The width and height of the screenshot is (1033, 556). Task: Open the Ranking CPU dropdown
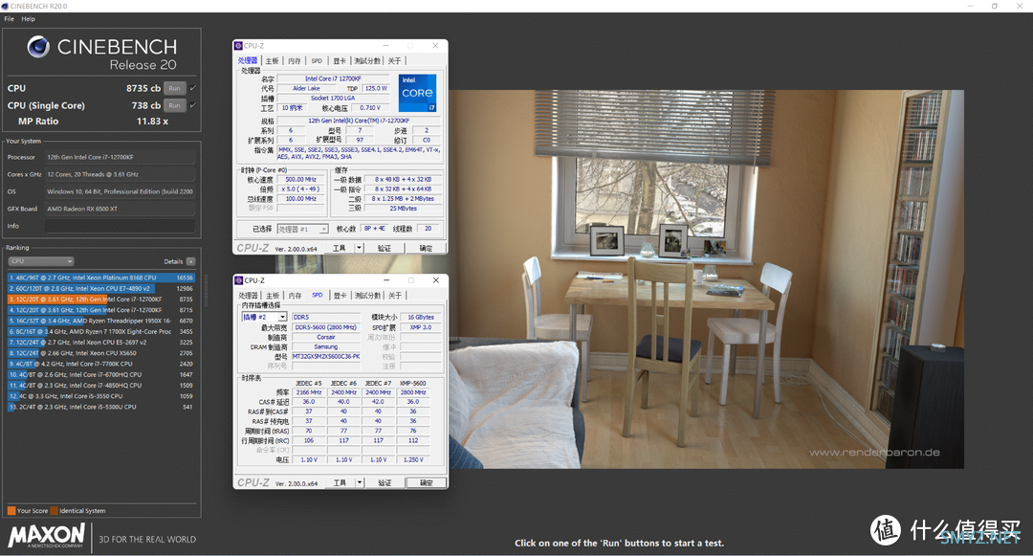point(41,261)
